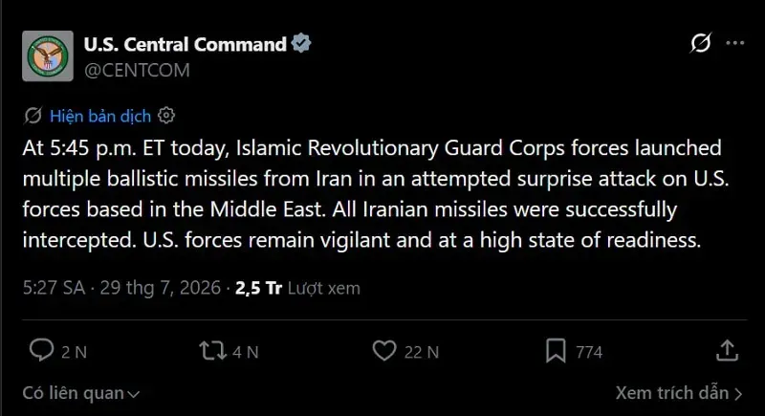Viewport: 765px width, 416px height.
Task: Open U.S. Central Command profile avatar
Action: coord(48,56)
